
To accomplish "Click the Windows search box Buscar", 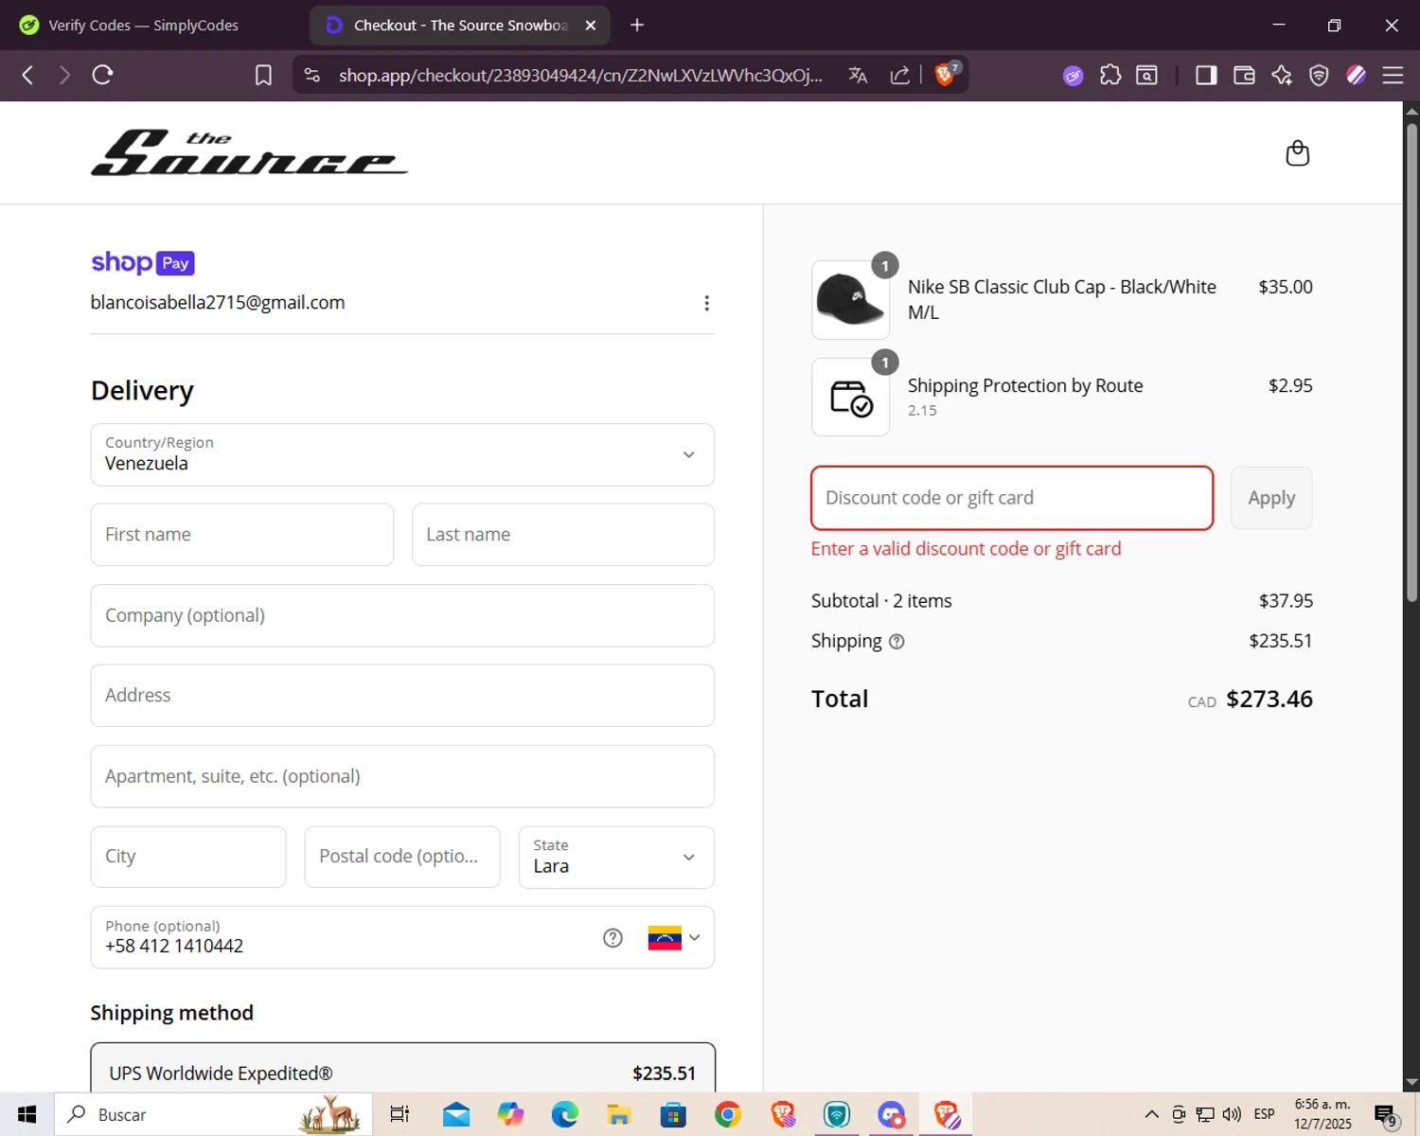I will tap(213, 1114).
